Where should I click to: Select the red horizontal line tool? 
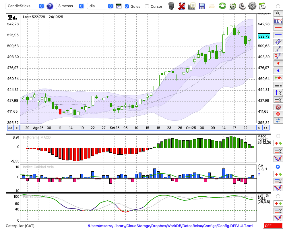[278, 28]
